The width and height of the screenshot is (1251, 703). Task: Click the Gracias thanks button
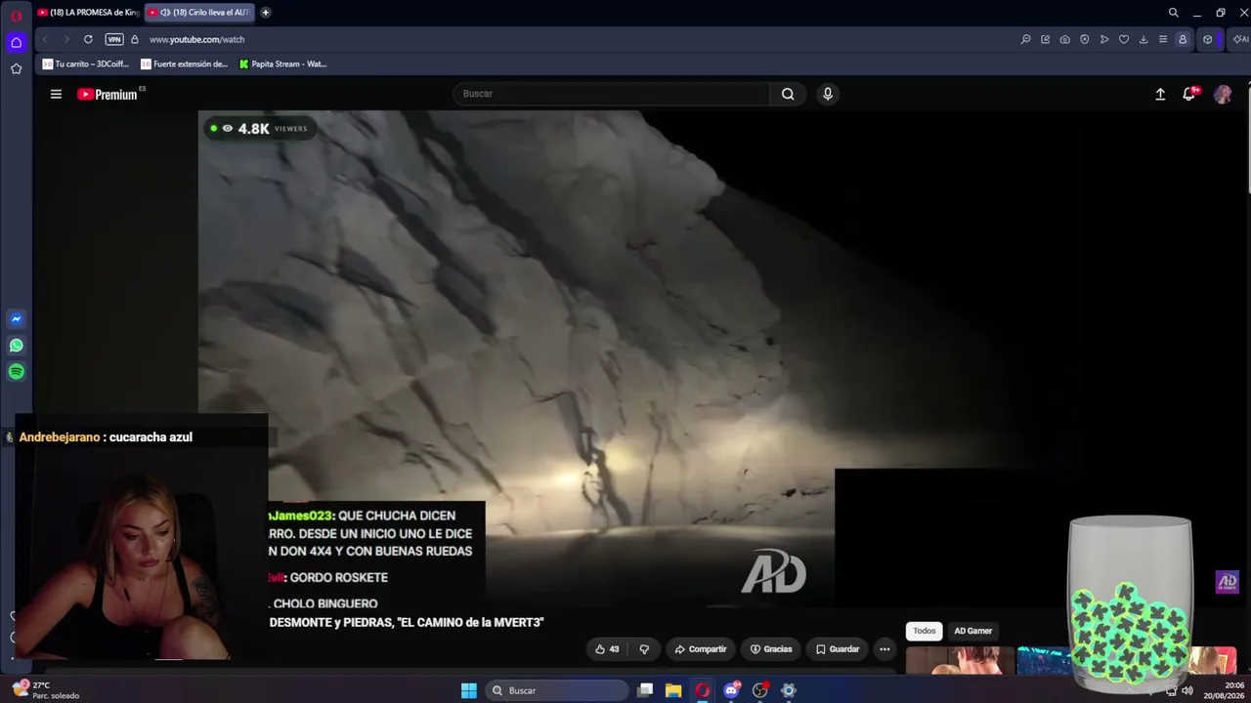[x=771, y=649]
